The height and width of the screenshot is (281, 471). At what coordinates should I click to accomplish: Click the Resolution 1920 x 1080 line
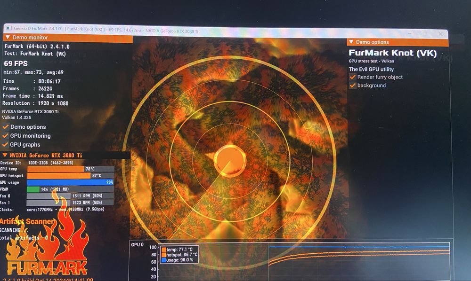tap(35, 103)
